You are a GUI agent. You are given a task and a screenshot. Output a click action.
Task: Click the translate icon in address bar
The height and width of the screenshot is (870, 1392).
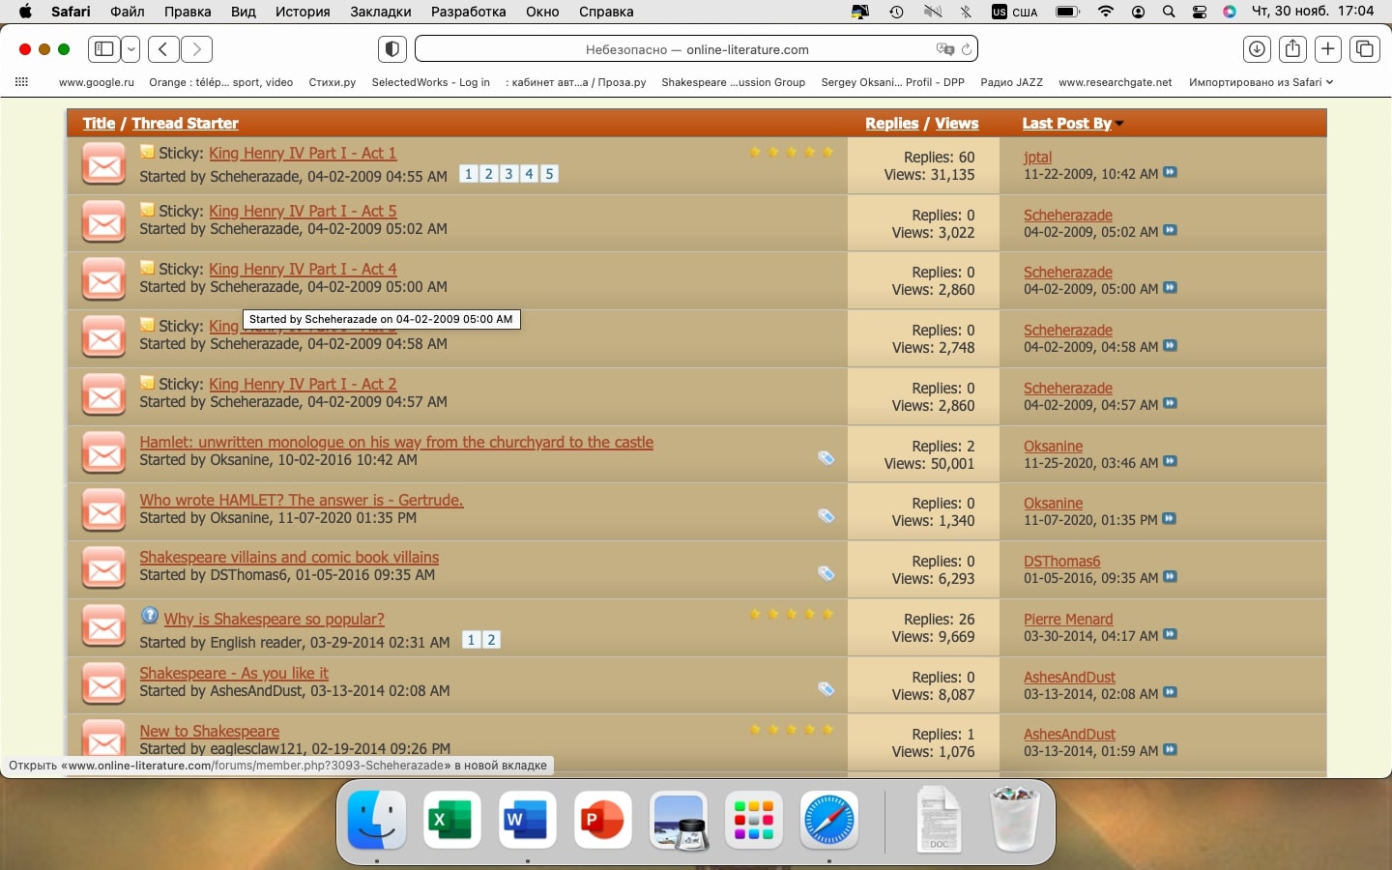click(943, 49)
